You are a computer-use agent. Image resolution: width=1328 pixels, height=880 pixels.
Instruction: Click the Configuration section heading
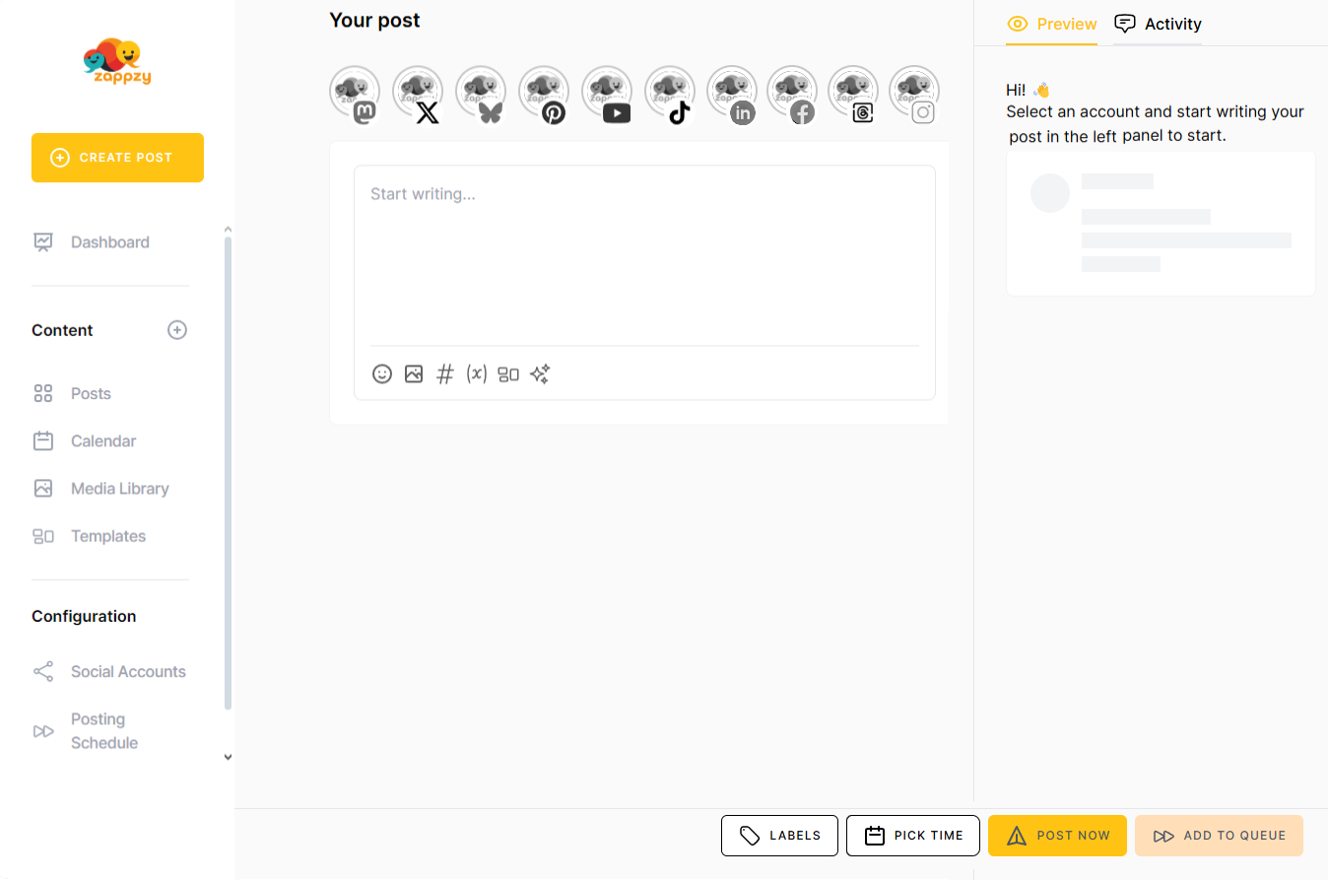(84, 617)
